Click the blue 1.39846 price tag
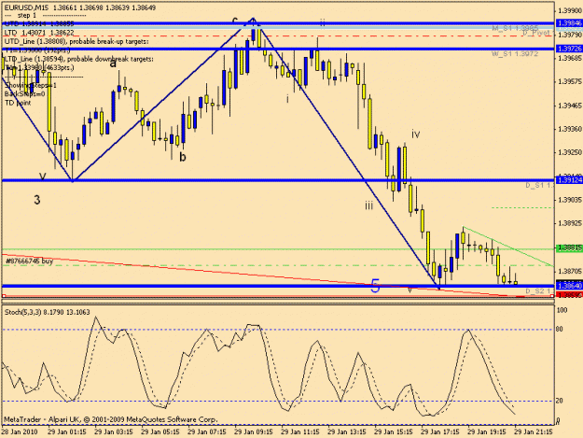Viewport: 583px width, 438px height. (x=569, y=23)
